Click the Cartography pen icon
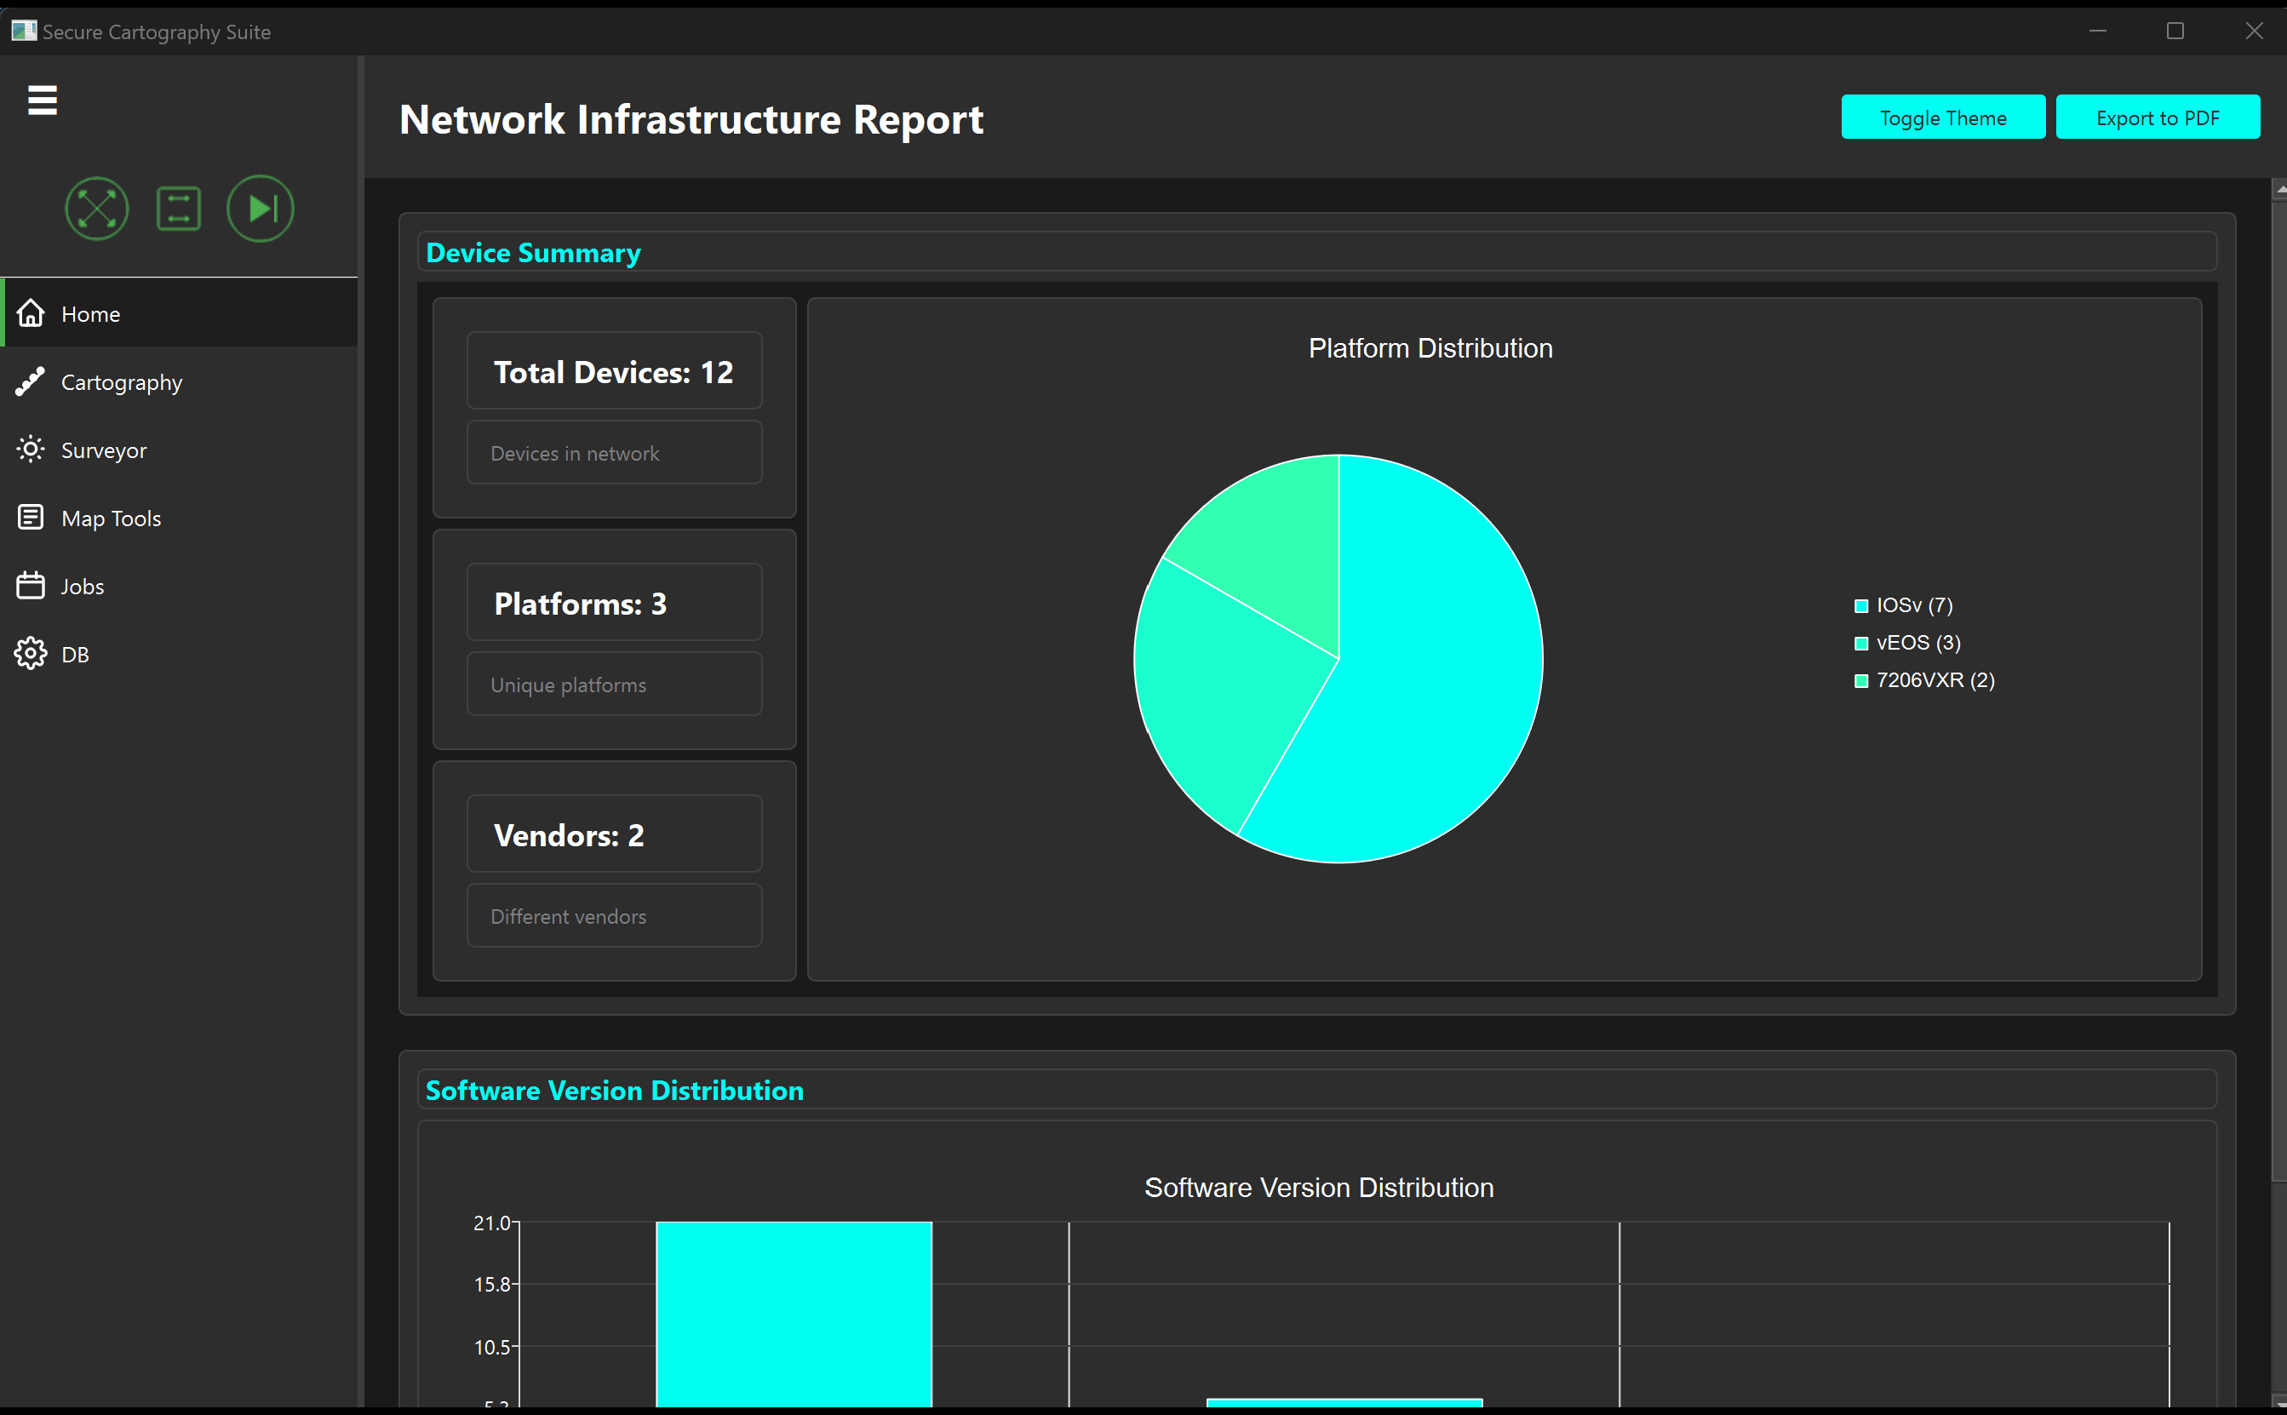2287x1415 pixels. (30, 381)
